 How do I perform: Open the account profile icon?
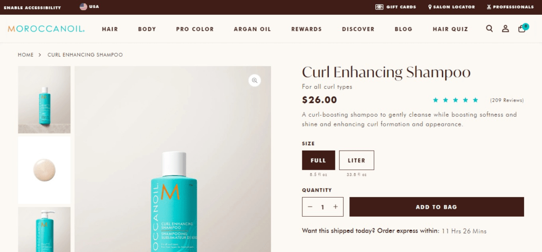click(505, 29)
